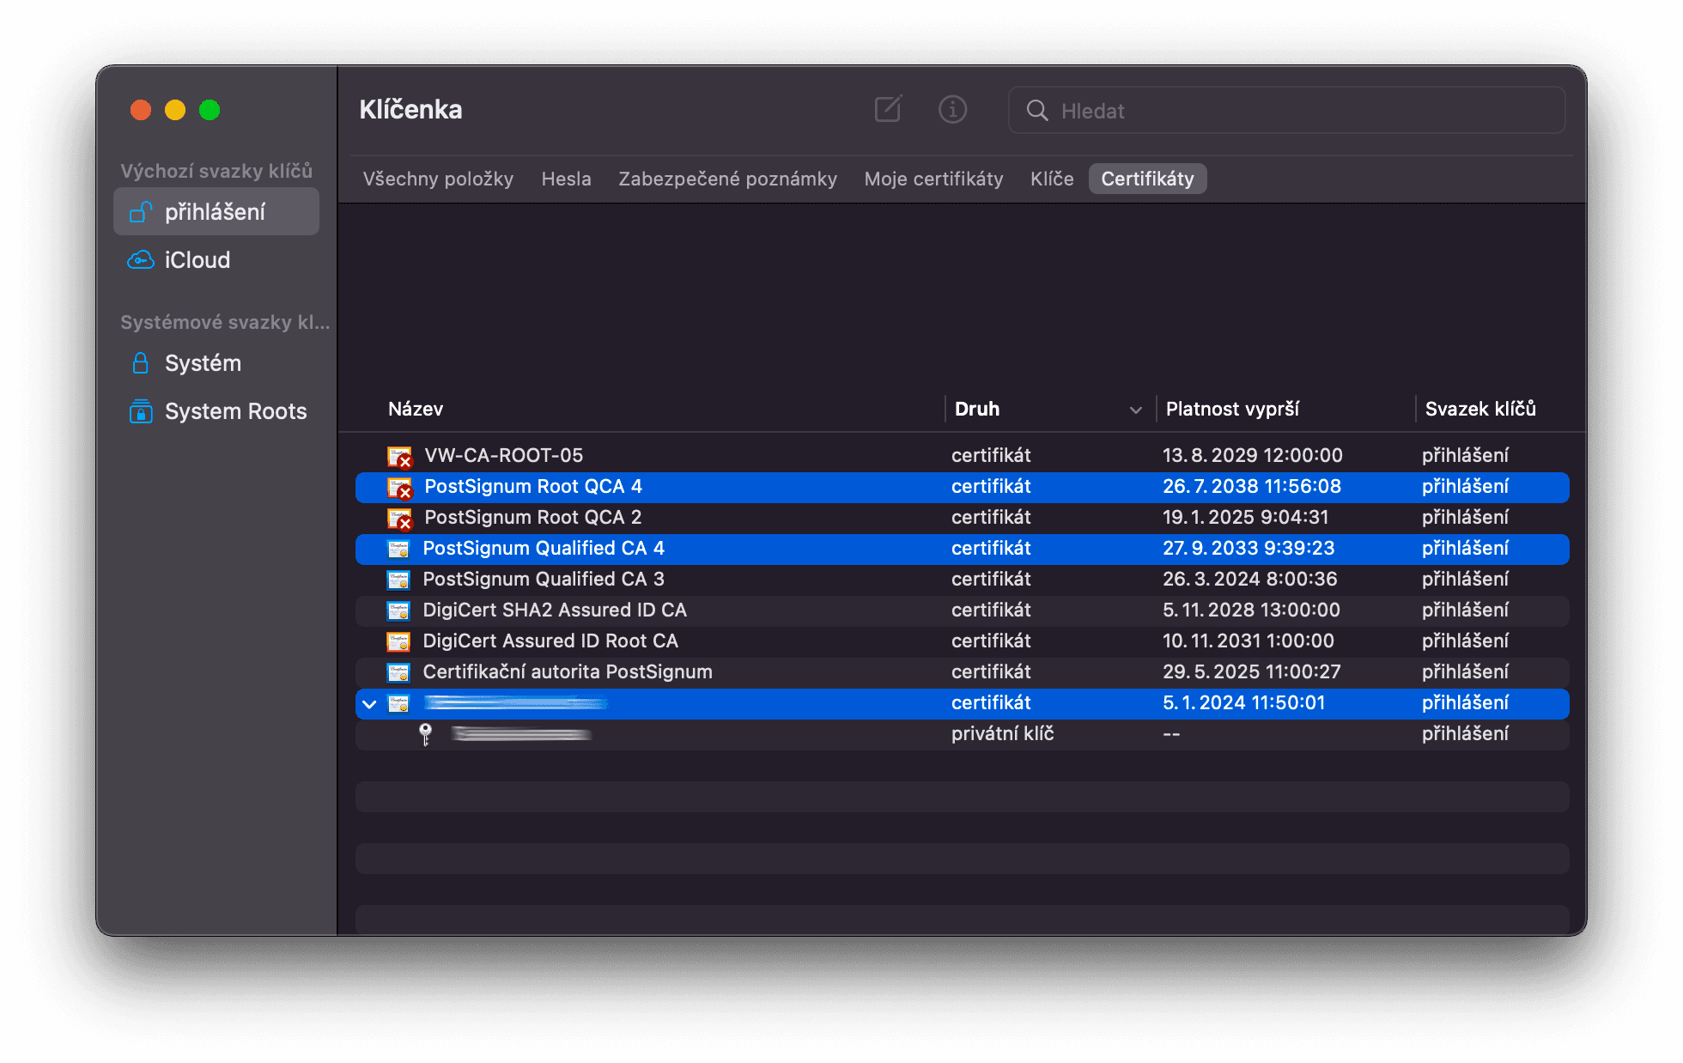1683x1063 pixels.
Task: Switch to the Moje certifikáty tab
Action: point(933,179)
